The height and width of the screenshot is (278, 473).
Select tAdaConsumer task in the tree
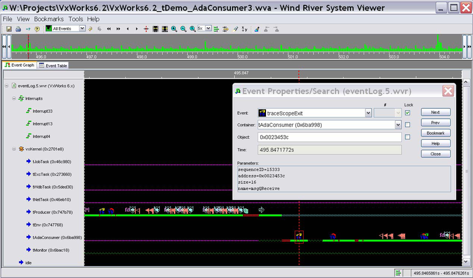tap(54, 237)
